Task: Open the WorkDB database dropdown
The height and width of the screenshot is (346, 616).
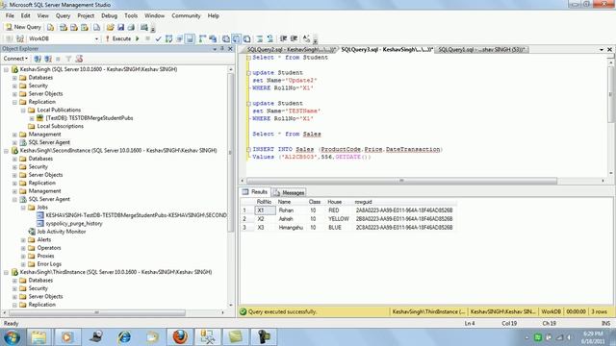Action: point(96,38)
